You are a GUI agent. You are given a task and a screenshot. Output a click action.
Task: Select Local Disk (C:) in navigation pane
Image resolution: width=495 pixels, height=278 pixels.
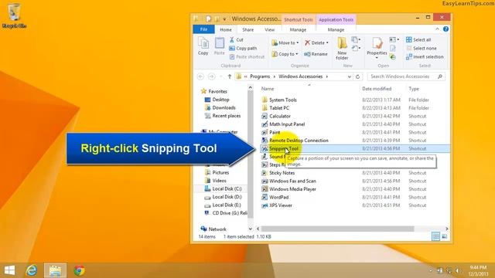(223, 188)
